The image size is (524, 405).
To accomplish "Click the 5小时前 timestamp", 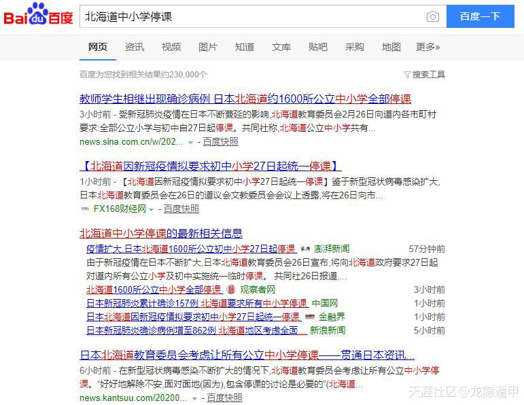I will [x=430, y=330].
